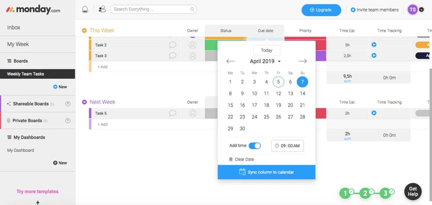Open the notifications bell
The height and width of the screenshot is (205, 432).
85,9
